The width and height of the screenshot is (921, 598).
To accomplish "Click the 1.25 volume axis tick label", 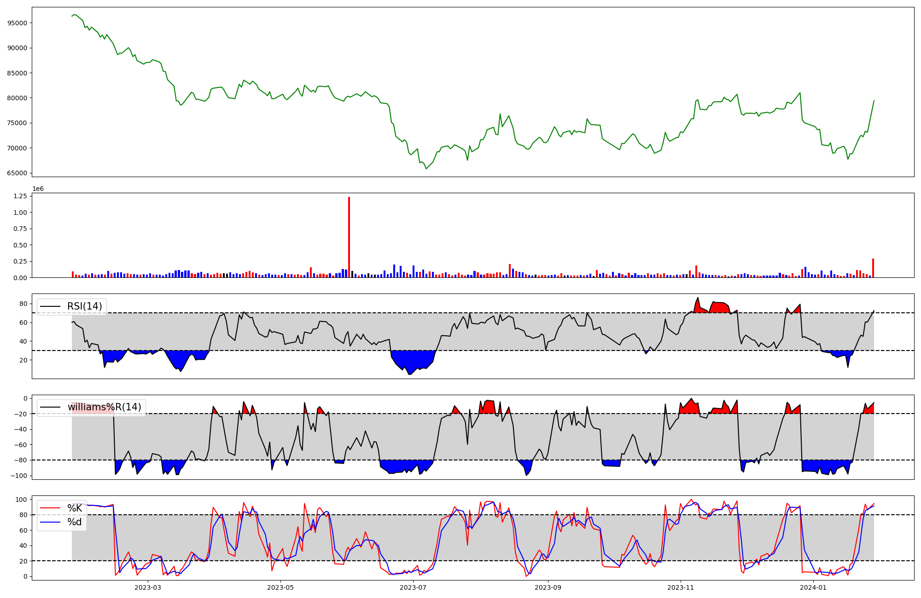I will 20,196.
